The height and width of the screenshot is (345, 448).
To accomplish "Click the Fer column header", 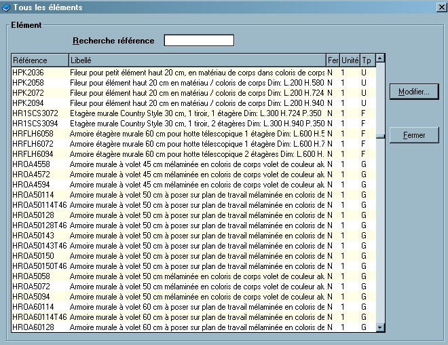I will click(333, 60).
